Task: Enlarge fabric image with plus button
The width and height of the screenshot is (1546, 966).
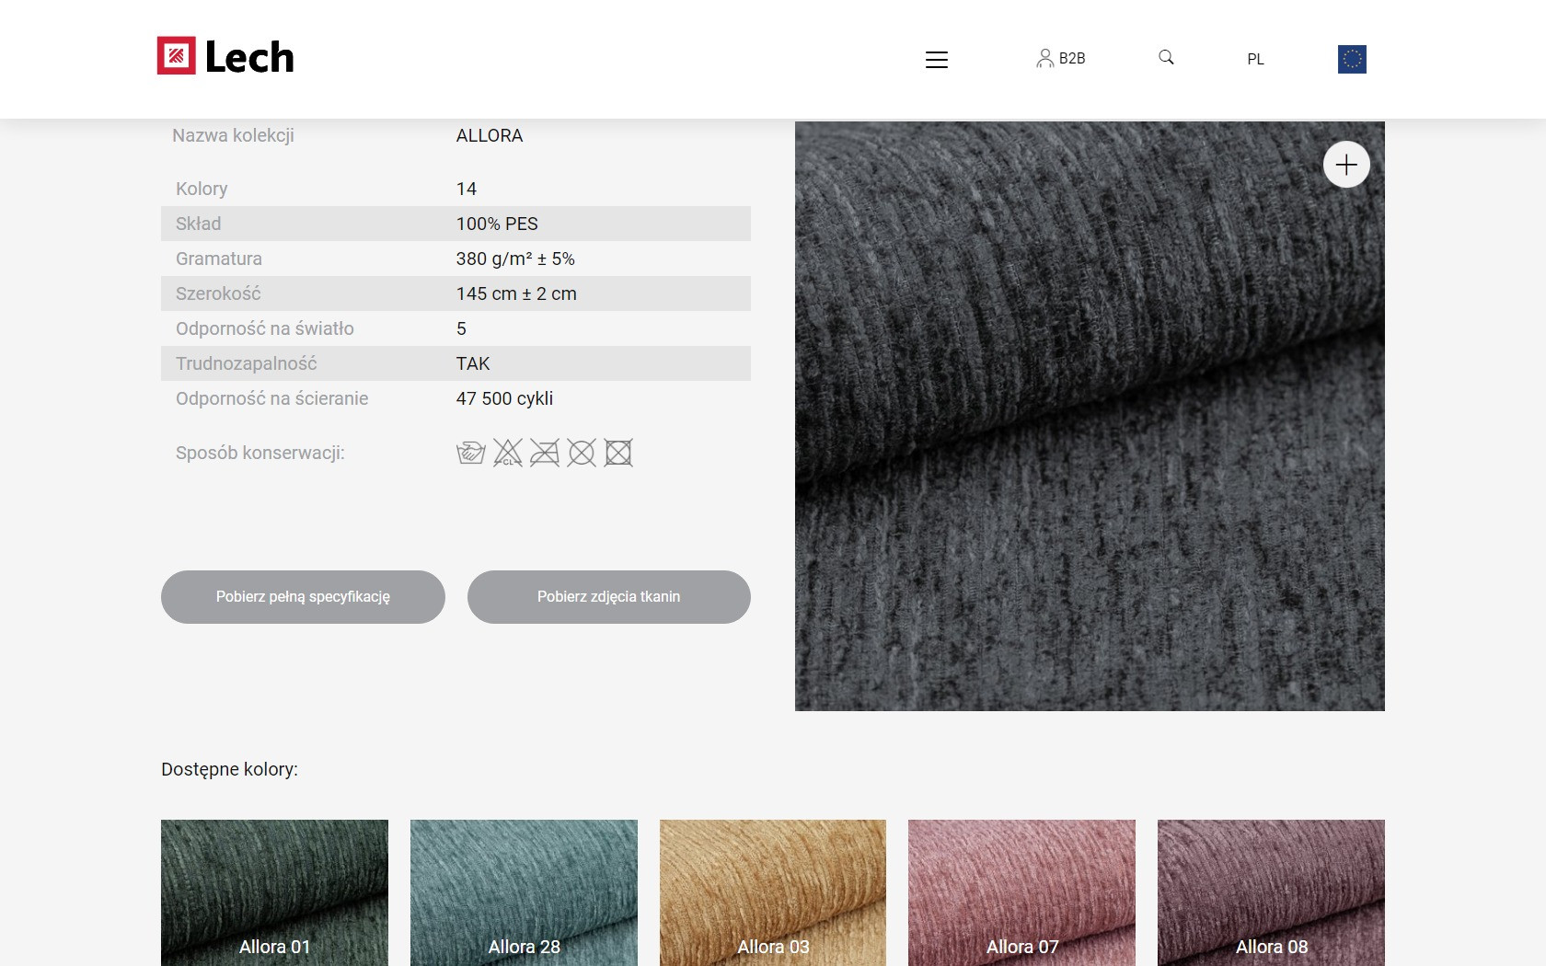Action: pyautogui.click(x=1345, y=165)
